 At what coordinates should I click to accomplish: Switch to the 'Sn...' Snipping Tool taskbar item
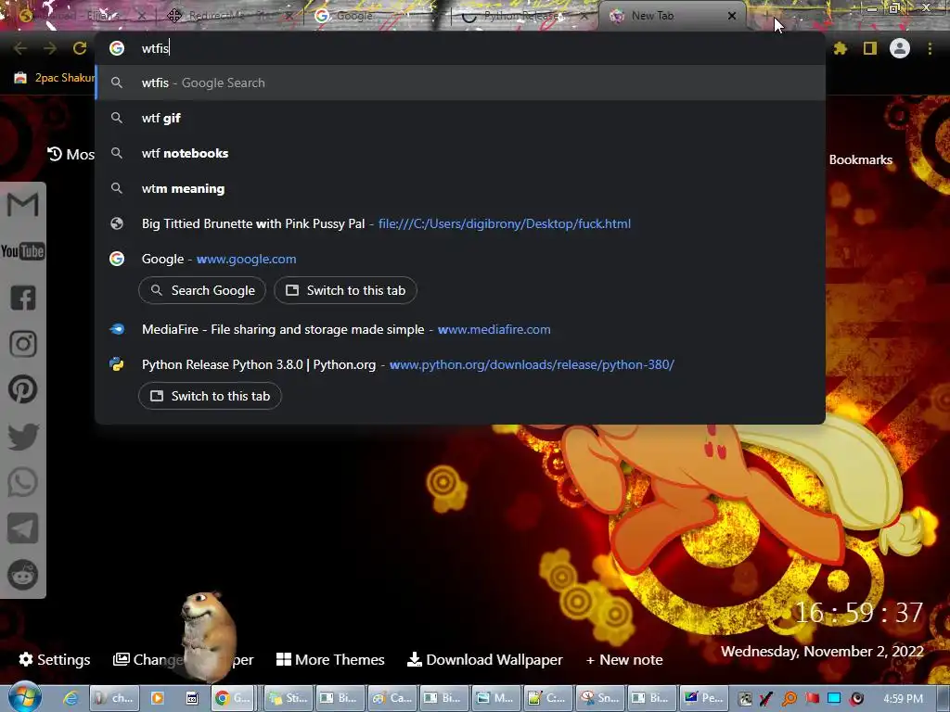click(600, 698)
